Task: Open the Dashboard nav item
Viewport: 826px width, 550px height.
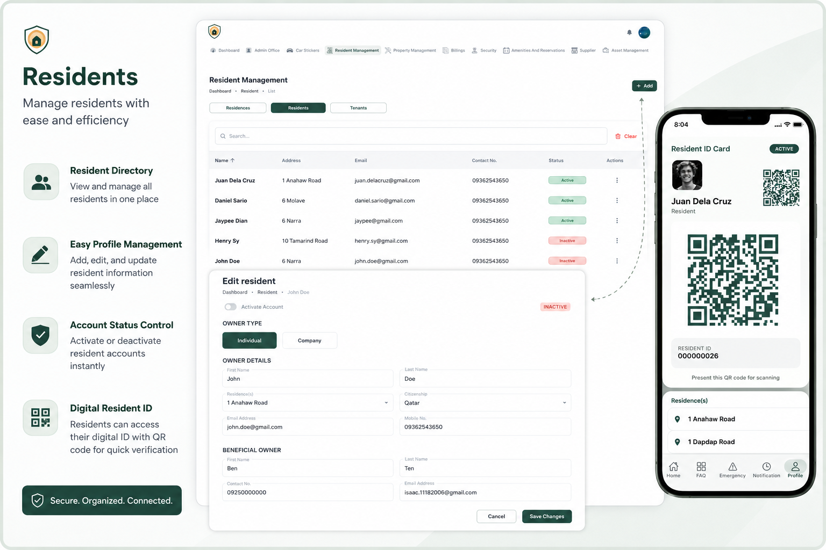Action: [225, 50]
